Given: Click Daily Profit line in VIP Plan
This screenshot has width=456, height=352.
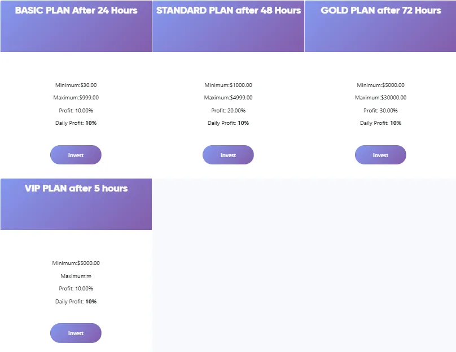Looking at the screenshot, I should click(x=76, y=302).
